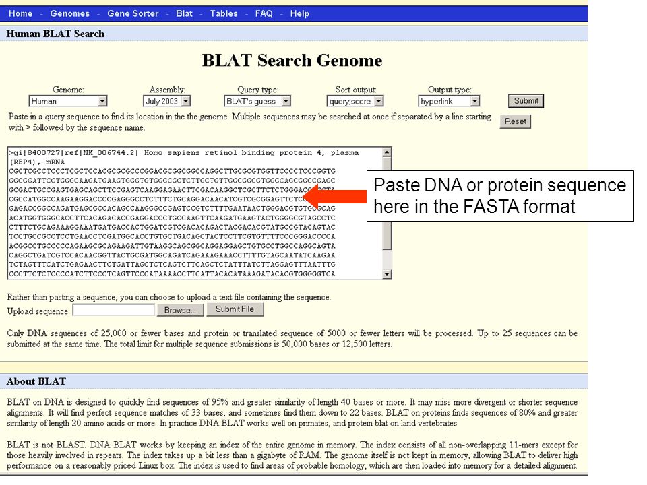Click the FASTA header line mentioning NM_006744.2
The height and width of the screenshot is (485, 647).
pyautogui.click(x=184, y=157)
